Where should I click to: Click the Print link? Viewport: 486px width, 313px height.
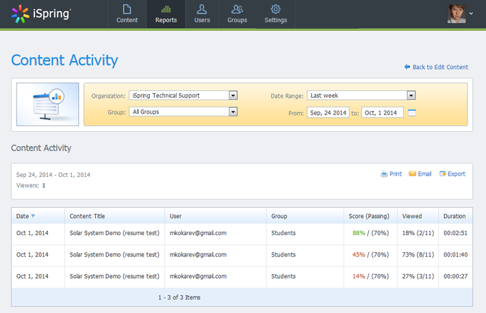[x=396, y=174]
